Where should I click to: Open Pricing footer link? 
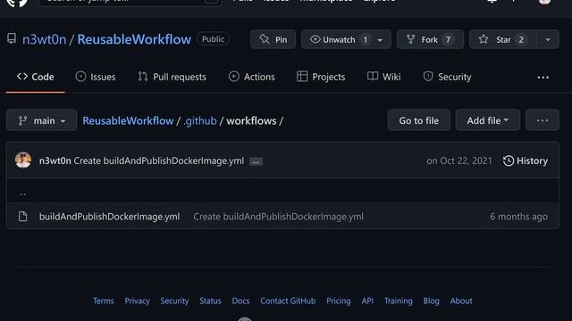click(339, 301)
